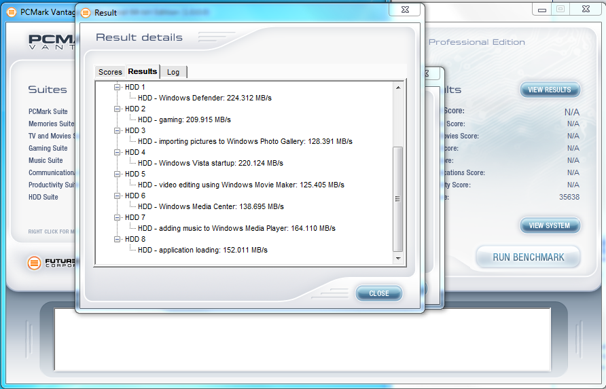
Task: Collapse the HDD 5 tree node
Action: coord(117,174)
